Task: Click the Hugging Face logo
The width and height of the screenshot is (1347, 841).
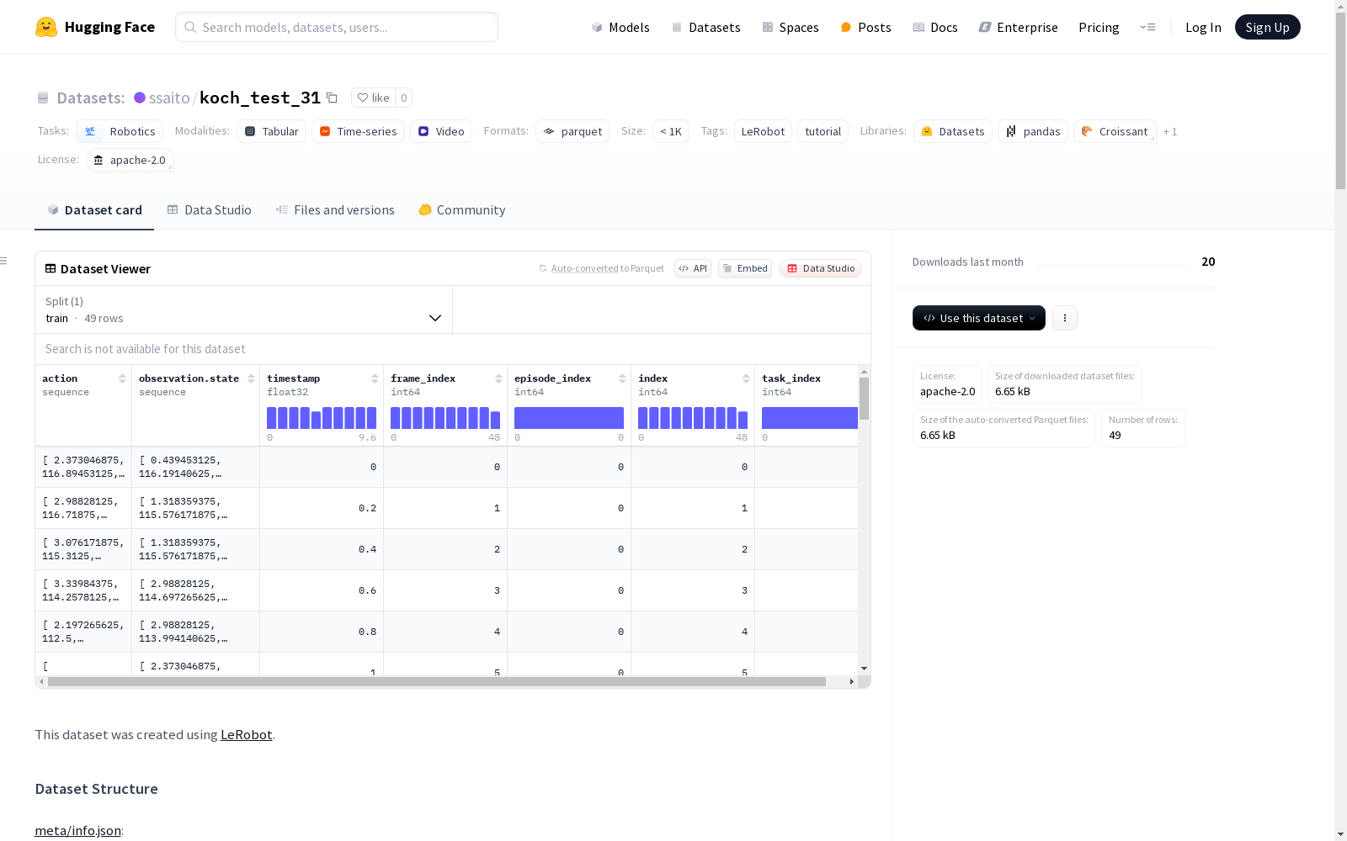Action: (x=46, y=27)
